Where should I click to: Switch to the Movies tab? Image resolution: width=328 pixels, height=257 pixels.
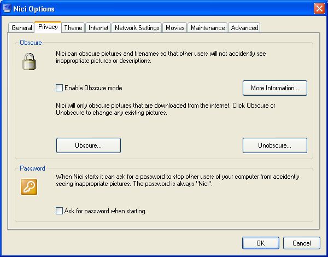click(175, 28)
